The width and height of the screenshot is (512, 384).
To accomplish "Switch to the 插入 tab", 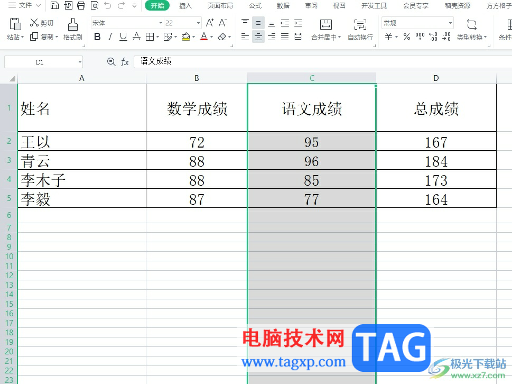I will tap(185, 6).
